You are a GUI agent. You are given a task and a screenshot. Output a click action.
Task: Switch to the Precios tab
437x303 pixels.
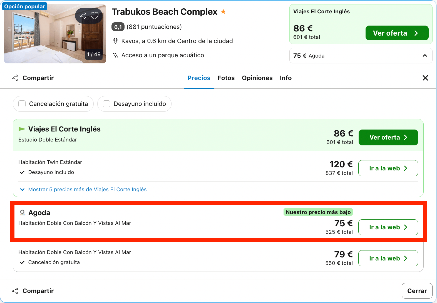click(199, 78)
